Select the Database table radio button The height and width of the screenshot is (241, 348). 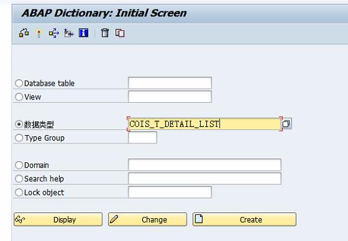tap(19, 83)
